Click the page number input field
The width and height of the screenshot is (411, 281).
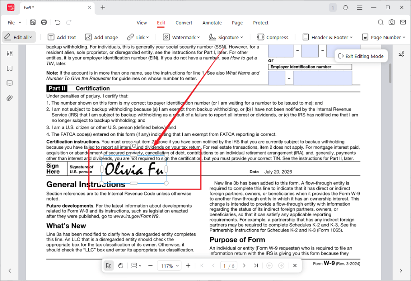(x=228, y=266)
